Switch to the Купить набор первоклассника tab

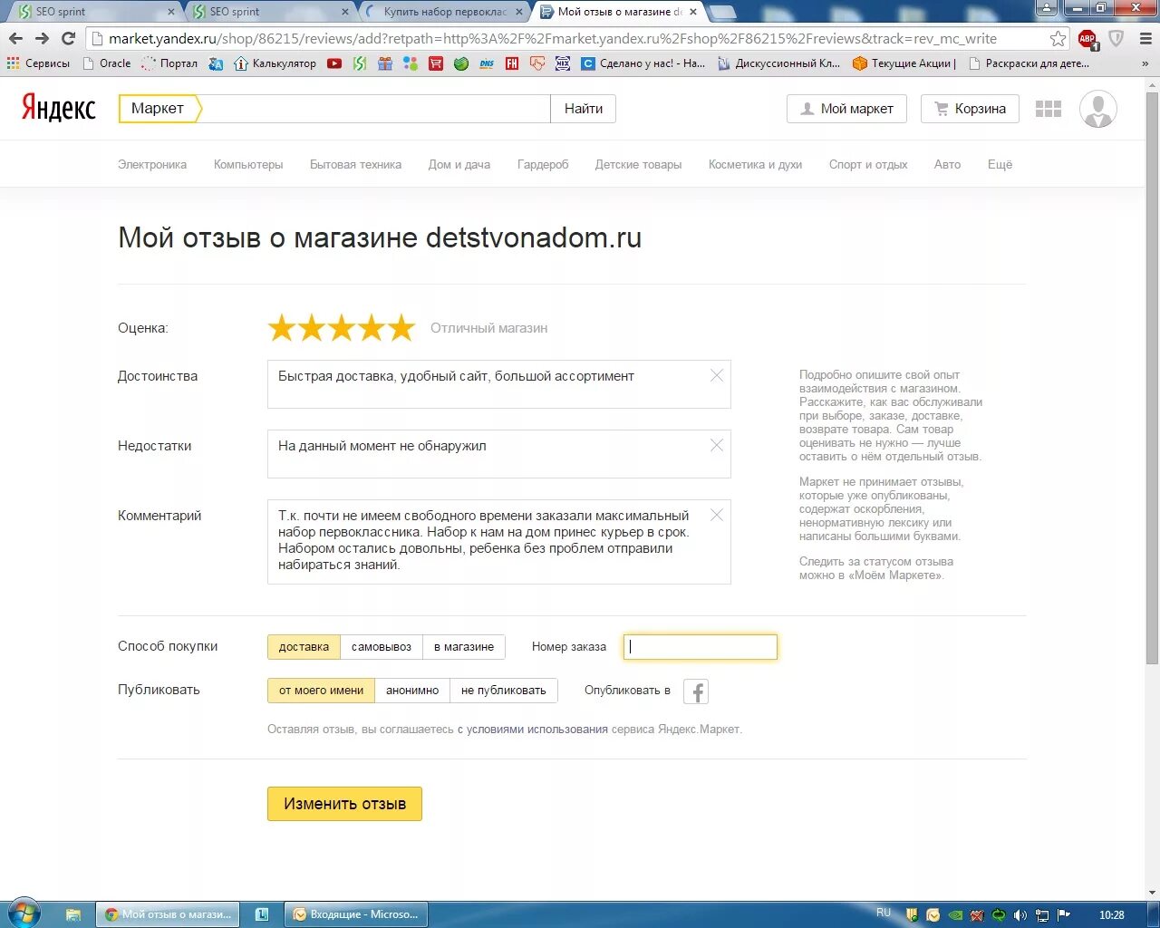442,12
